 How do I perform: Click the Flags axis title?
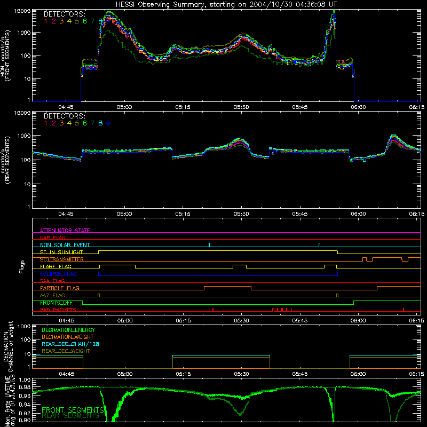pyautogui.click(x=21, y=266)
